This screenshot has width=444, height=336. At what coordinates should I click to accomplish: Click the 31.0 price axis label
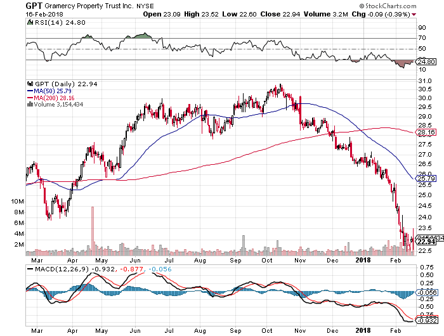425,81
